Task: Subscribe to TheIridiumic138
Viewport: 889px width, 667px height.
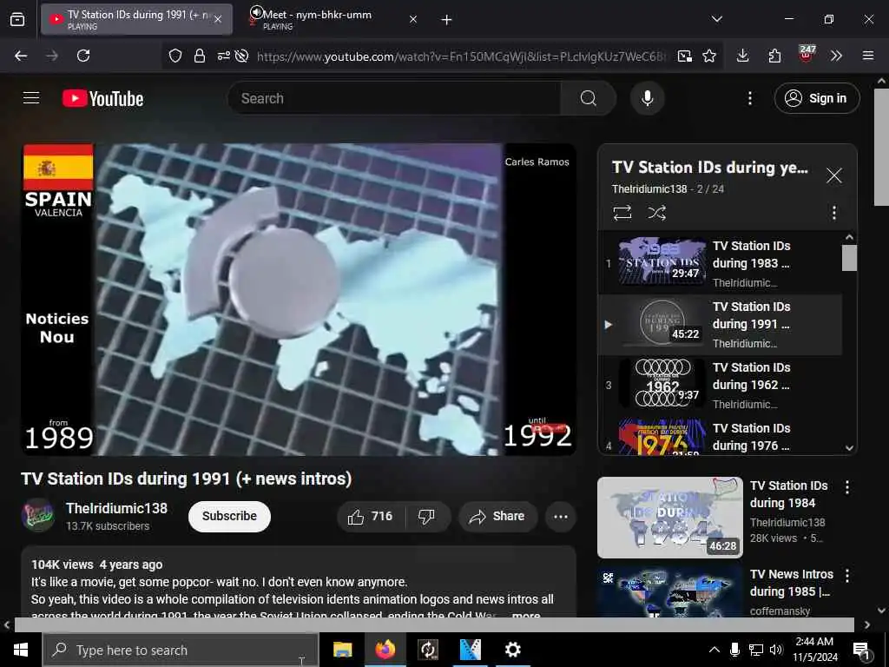Action: click(229, 516)
